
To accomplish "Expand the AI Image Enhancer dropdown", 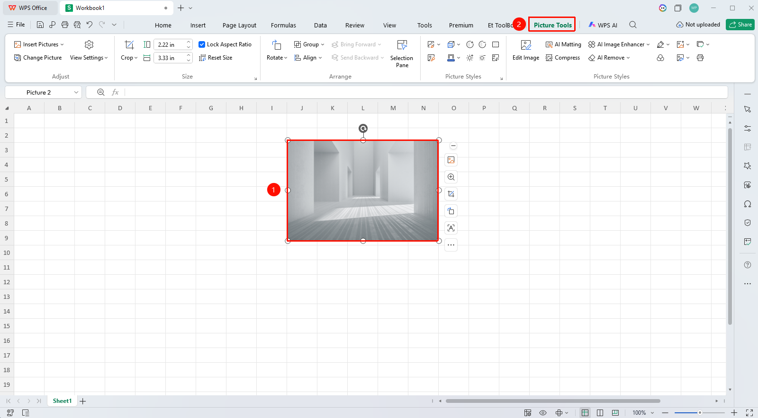I will tap(648, 44).
